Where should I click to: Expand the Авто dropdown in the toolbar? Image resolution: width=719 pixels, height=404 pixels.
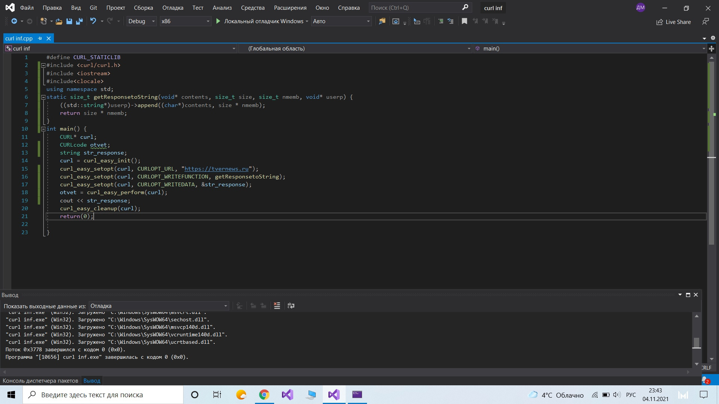[x=341, y=21]
